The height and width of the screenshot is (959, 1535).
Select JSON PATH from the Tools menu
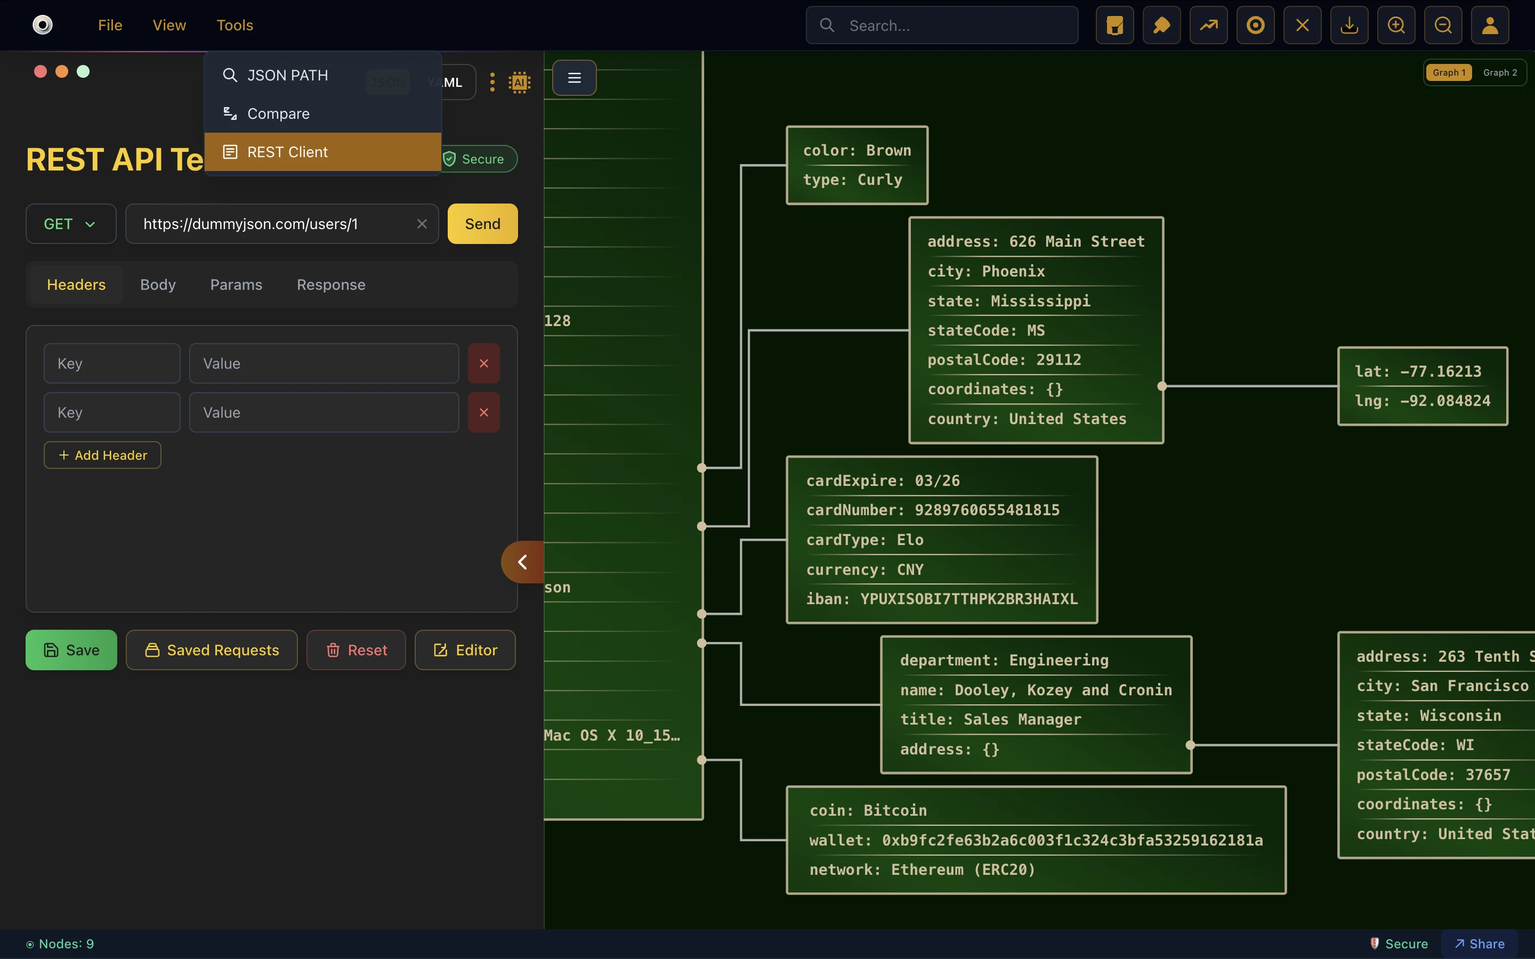[323, 76]
